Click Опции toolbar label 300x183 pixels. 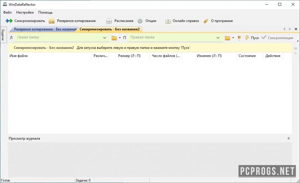click(151, 21)
